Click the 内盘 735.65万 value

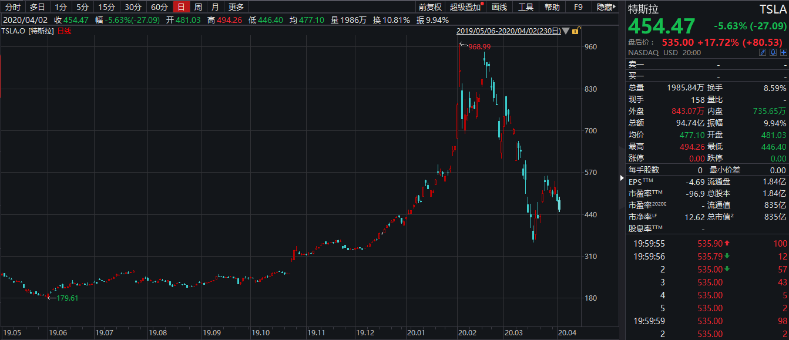point(769,112)
